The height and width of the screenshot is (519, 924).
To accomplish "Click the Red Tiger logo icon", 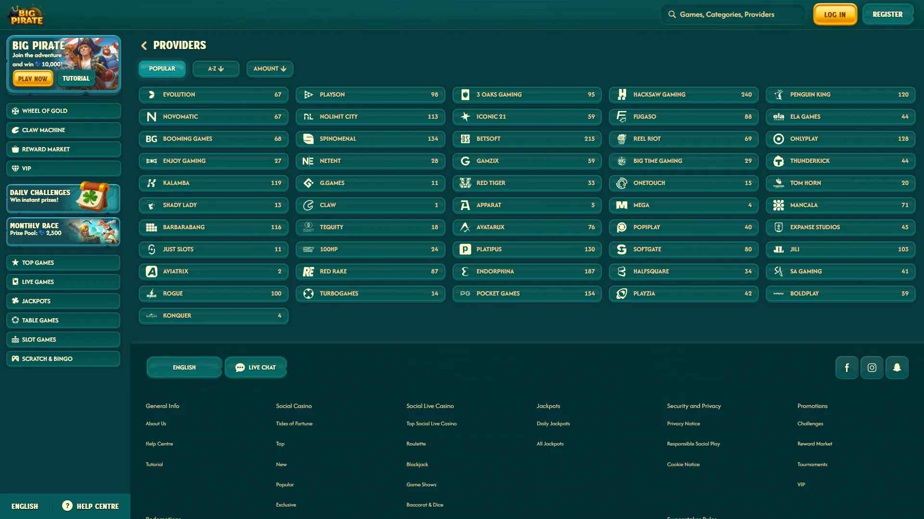I will (465, 183).
